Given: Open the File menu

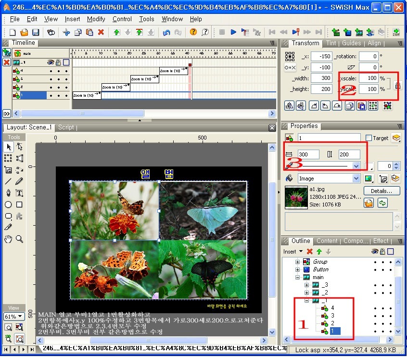Looking at the screenshot, I should pos(14,19).
